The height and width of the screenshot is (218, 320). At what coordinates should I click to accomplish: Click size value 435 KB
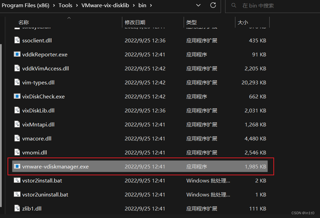[x=258, y=41]
